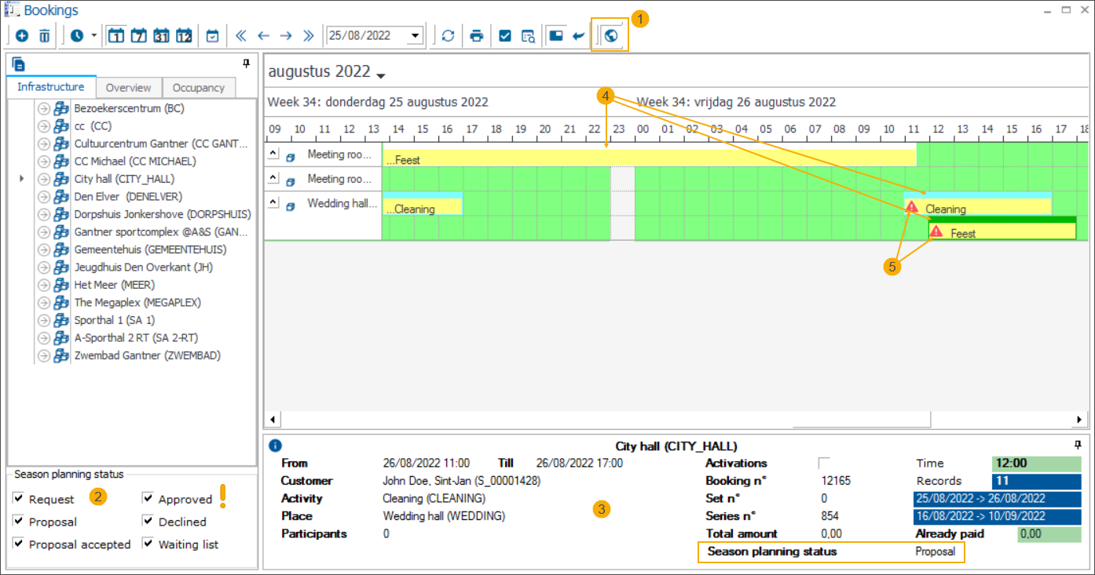Toggle the Approved status checkbox
1095x575 pixels.
(x=148, y=499)
